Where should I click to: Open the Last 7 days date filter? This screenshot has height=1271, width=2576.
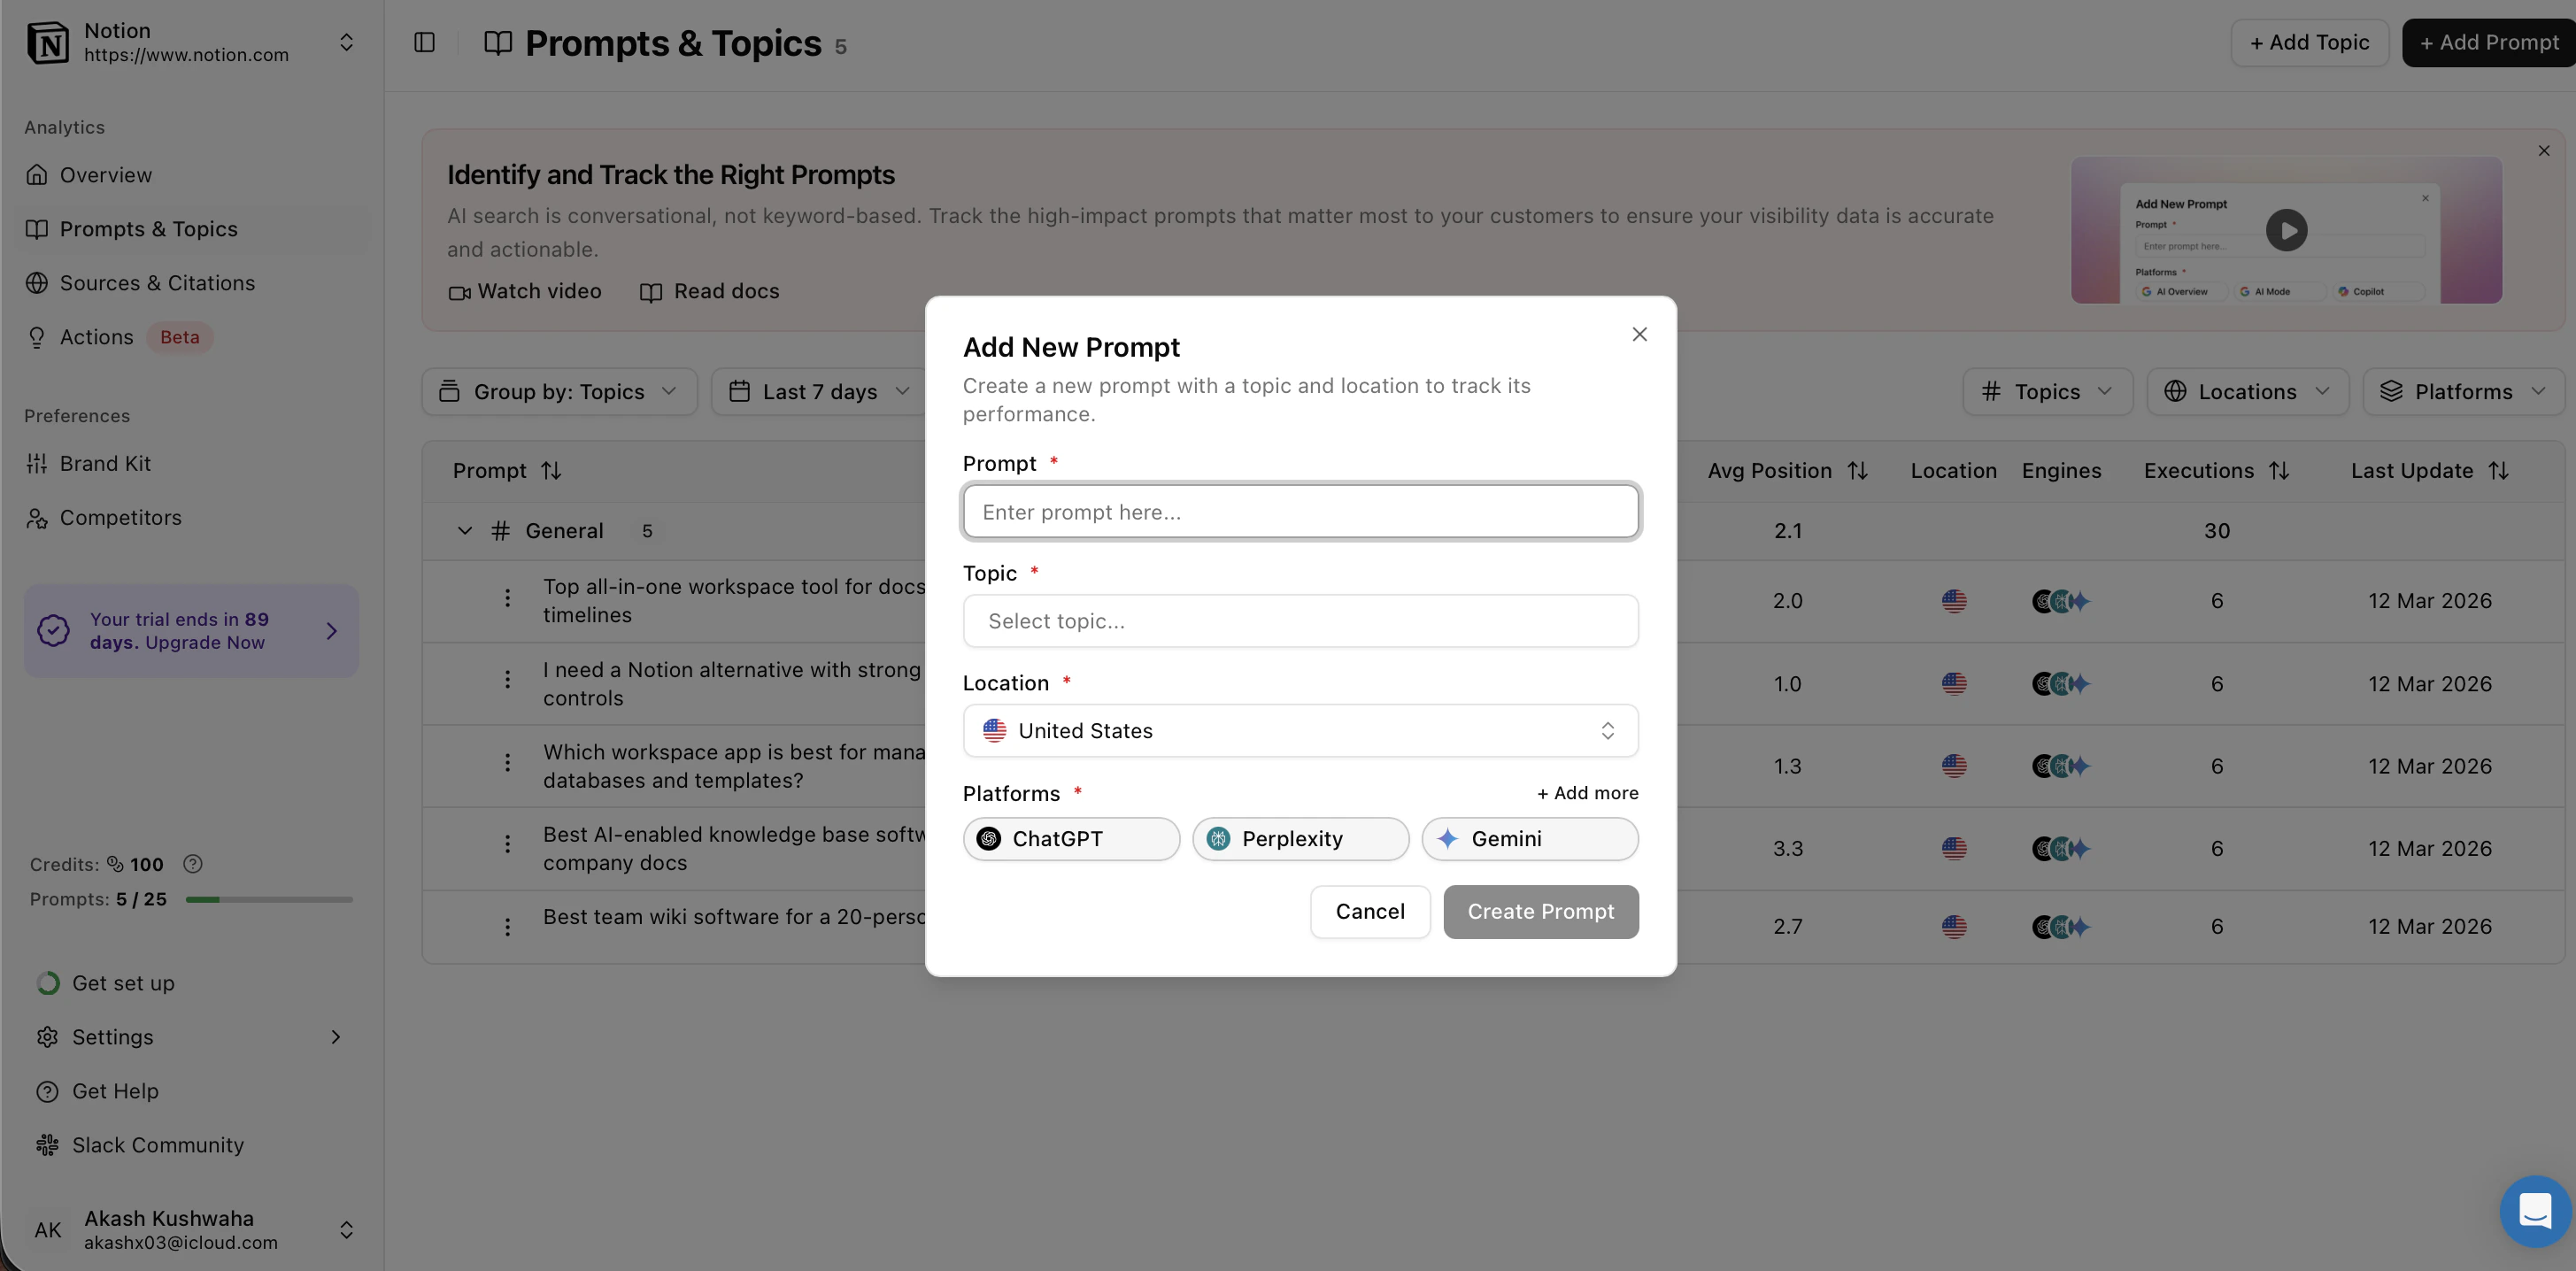pyautogui.click(x=820, y=391)
